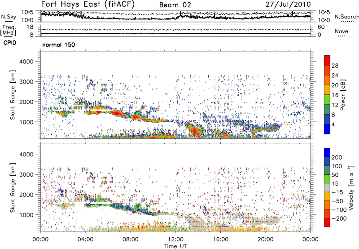The image size is (359, 249).
Task: Click the 'Time UT' axis title
Action: pyautogui.click(x=175, y=246)
